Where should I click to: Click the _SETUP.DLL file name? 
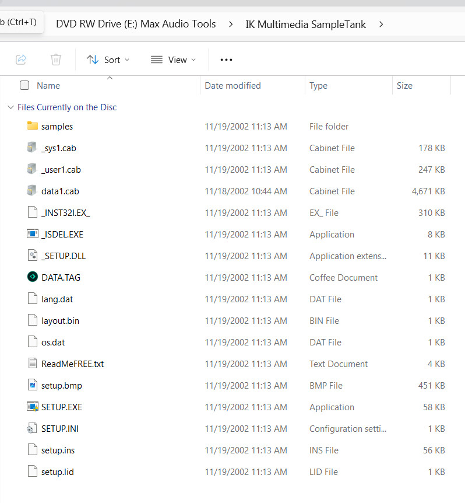[x=64, y=256]
